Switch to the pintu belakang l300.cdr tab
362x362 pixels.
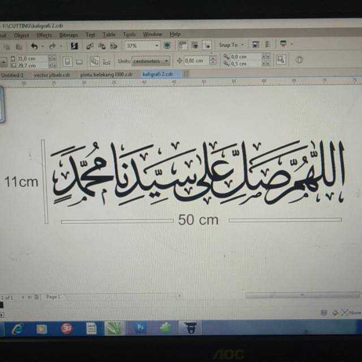(106, 74)
